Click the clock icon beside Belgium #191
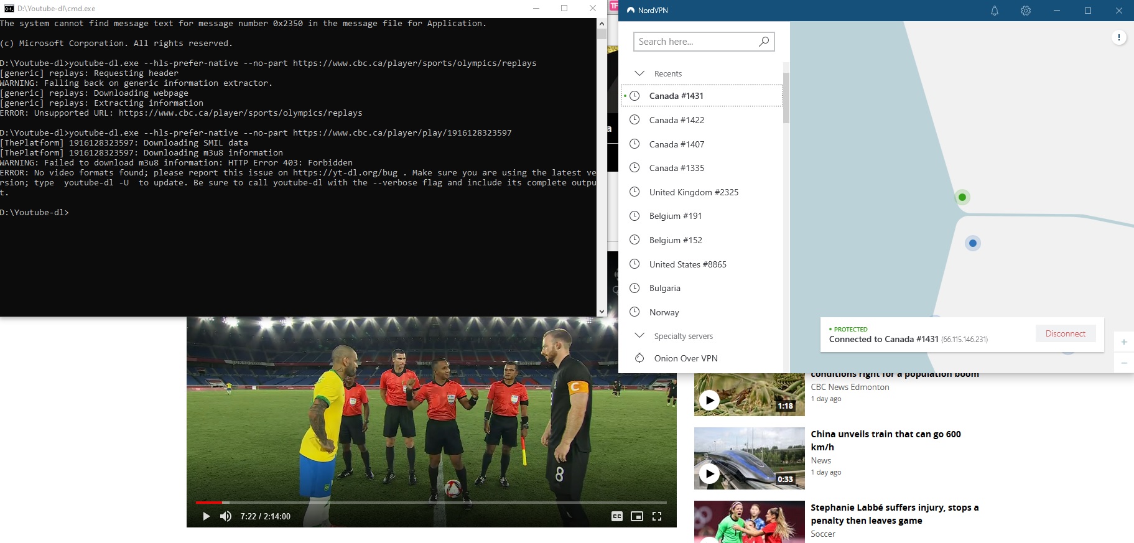The width and height of the screenshot is (1134, 543). [x=634, y=216]
